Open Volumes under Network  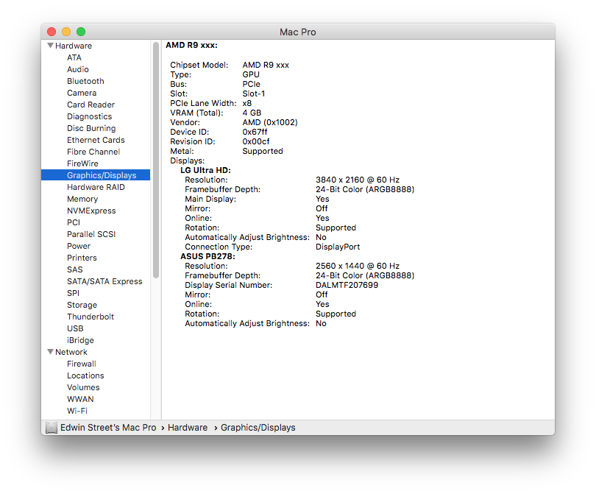(x=83, y=387)
